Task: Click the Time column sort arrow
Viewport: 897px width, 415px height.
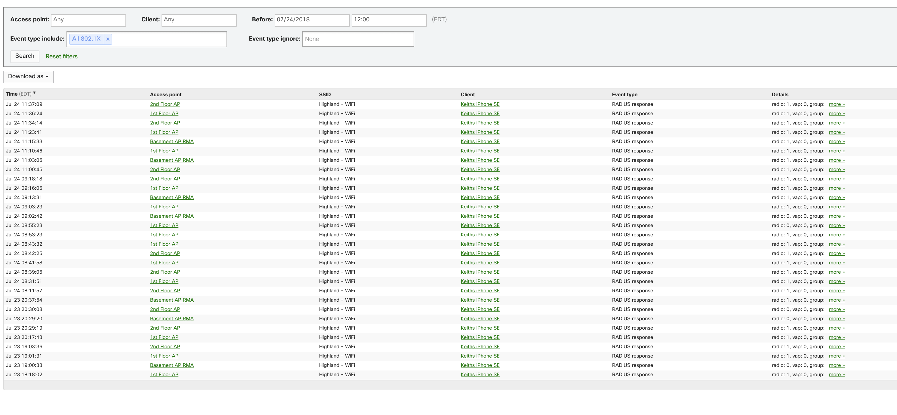Action: [x=34, y=93]
